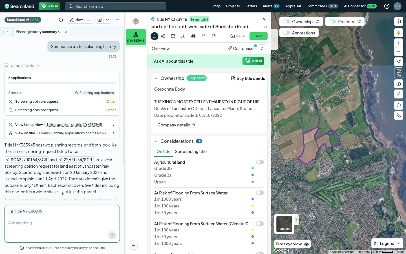Open the help question mark icon

[x=387, y=6]
